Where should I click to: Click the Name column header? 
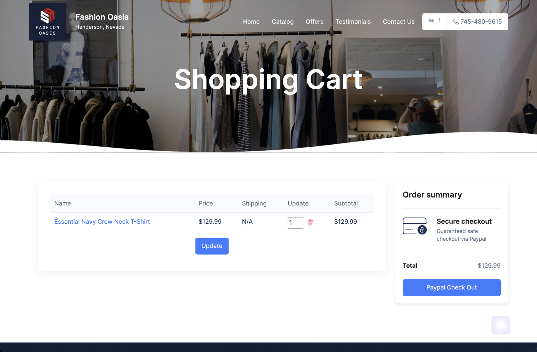(x=62, y=203)
